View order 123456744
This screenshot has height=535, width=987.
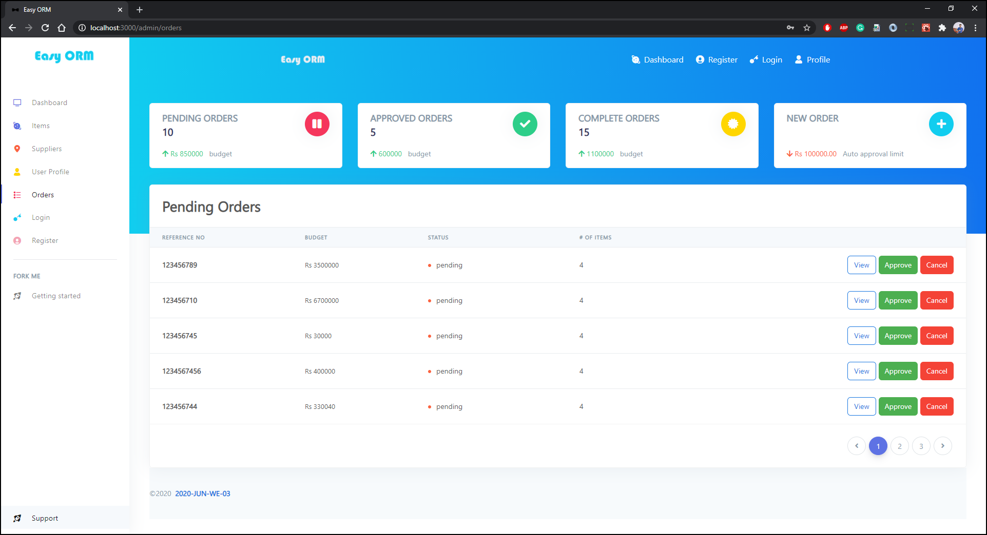(x=861, y=406)
